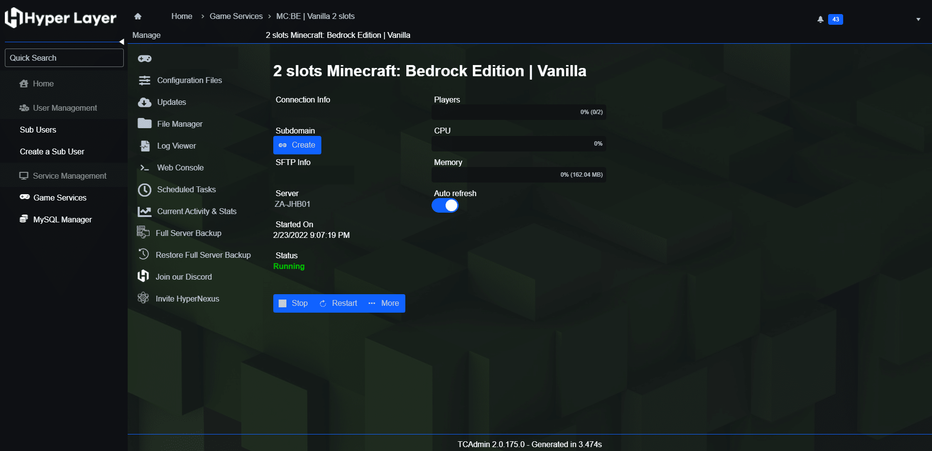Open Game Services in the sidebar
This screenshot has height=451, width=932.
[x=60, y=198]
